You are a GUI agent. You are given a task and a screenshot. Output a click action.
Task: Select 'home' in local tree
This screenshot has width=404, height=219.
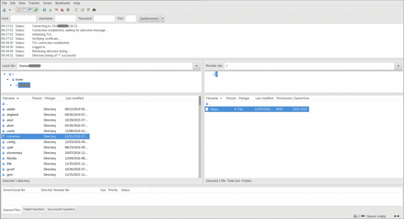coord(19,80)
